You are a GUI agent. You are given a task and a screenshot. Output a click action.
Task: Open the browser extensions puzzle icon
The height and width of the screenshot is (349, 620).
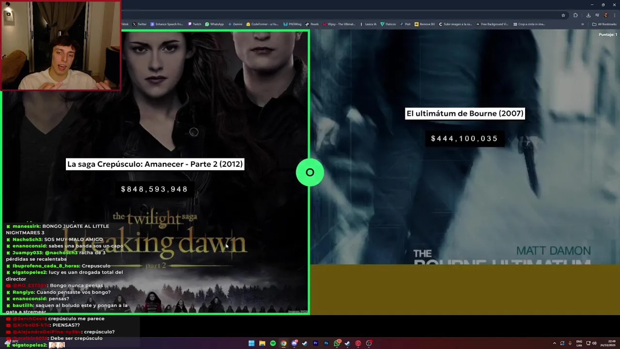575,15
